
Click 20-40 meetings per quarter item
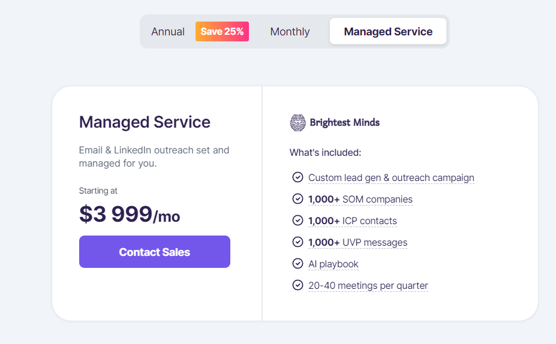pos(368,286)
